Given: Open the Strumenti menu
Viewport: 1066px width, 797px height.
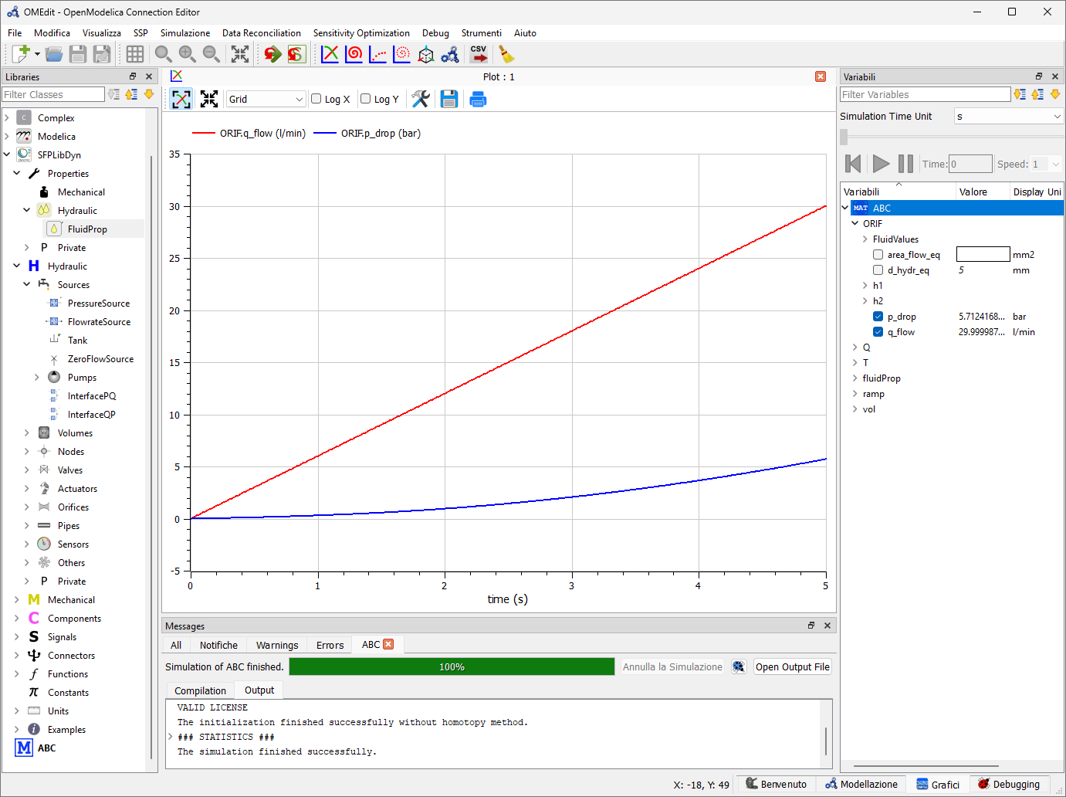Looking at the screenshot, I should [x=482, y=33].
